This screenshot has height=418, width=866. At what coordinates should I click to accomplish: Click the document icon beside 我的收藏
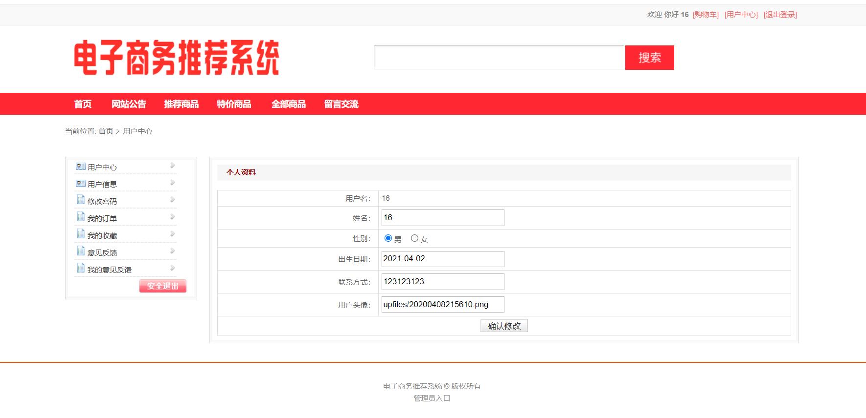(81, 234)
